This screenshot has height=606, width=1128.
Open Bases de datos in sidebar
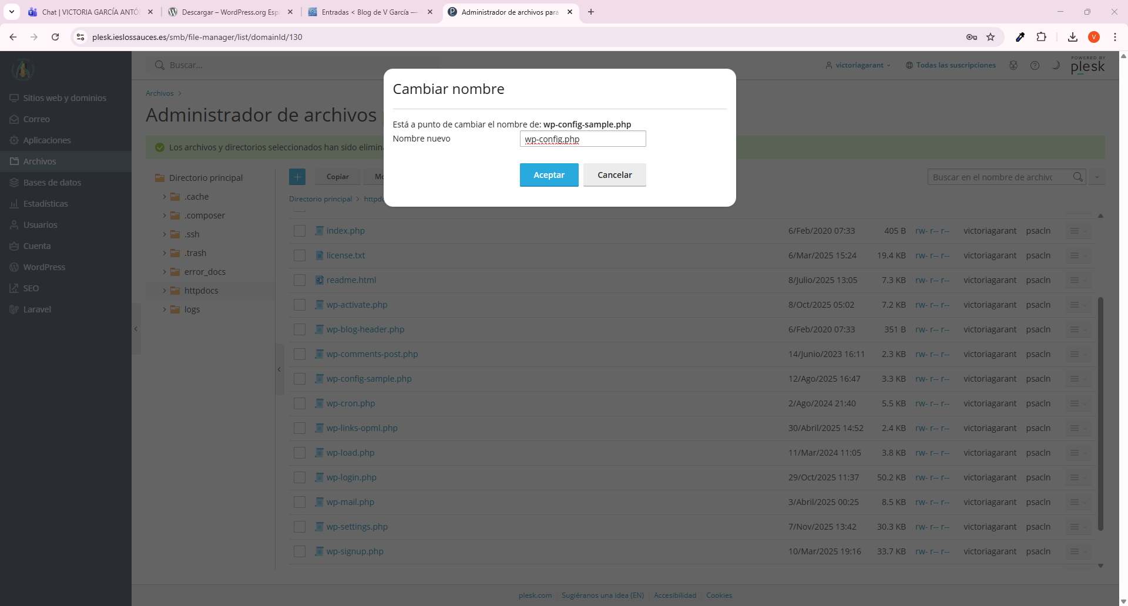[52, 183]
